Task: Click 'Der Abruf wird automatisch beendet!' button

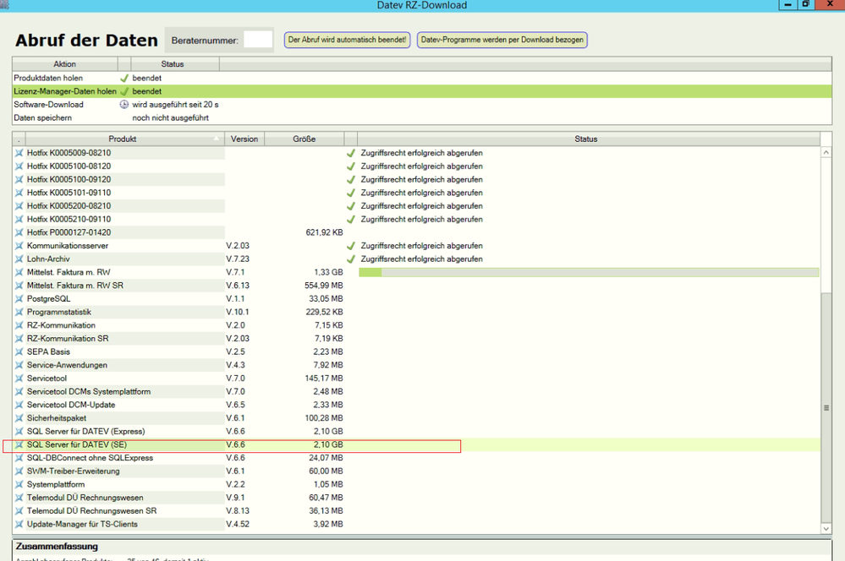Action: click(347, 40)
